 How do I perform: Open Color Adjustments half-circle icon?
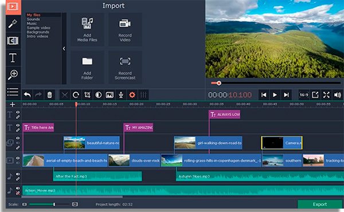(98, 95)
